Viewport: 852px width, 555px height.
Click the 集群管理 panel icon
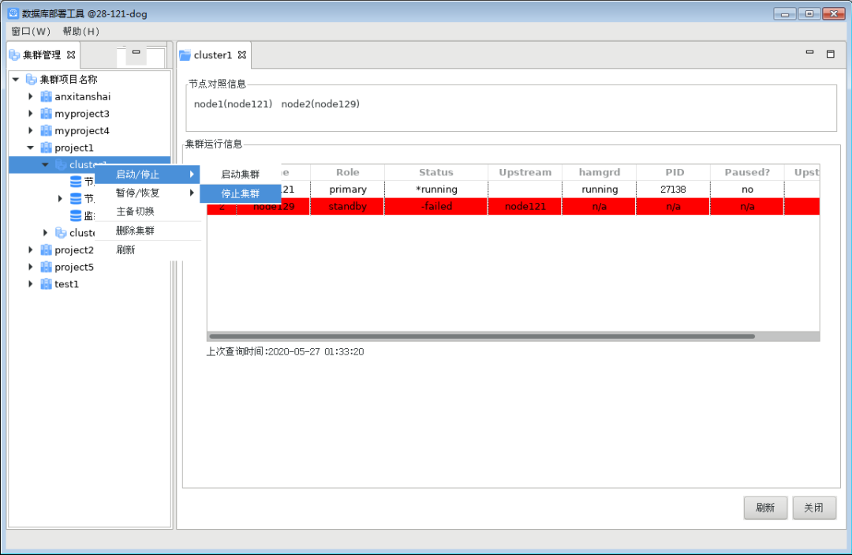coord(15,55)
